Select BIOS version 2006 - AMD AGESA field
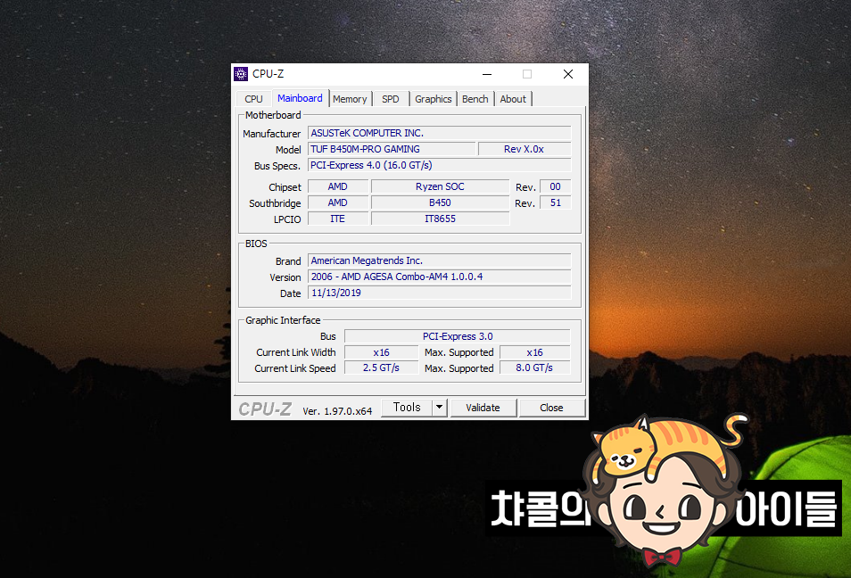 pos(440,277)
